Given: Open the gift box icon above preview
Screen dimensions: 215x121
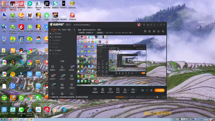Looking at the screenshot, I should (x=154, y=31).
